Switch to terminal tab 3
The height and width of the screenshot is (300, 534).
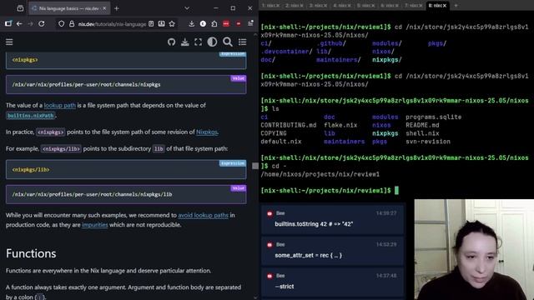[x=319, y=6]
